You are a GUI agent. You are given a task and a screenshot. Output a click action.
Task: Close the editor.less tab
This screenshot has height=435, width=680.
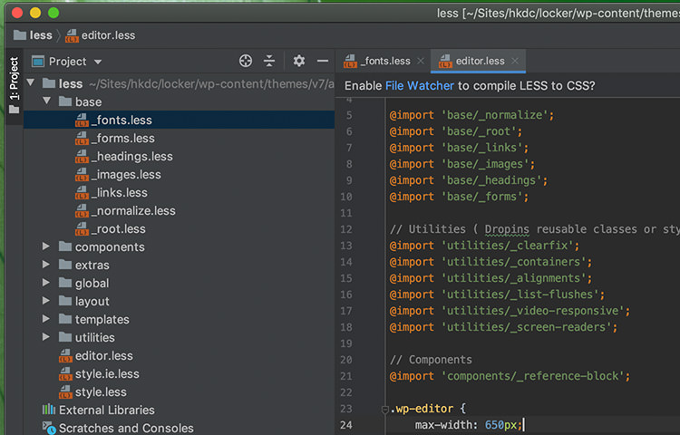515,62
